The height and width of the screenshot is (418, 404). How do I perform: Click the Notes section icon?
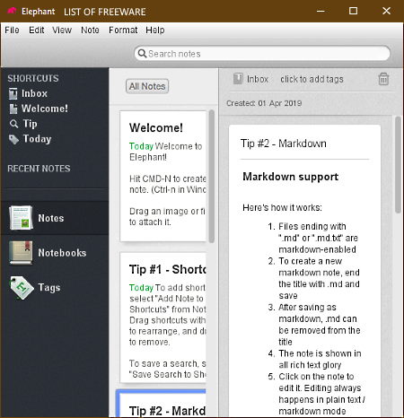tap(21, 218)
